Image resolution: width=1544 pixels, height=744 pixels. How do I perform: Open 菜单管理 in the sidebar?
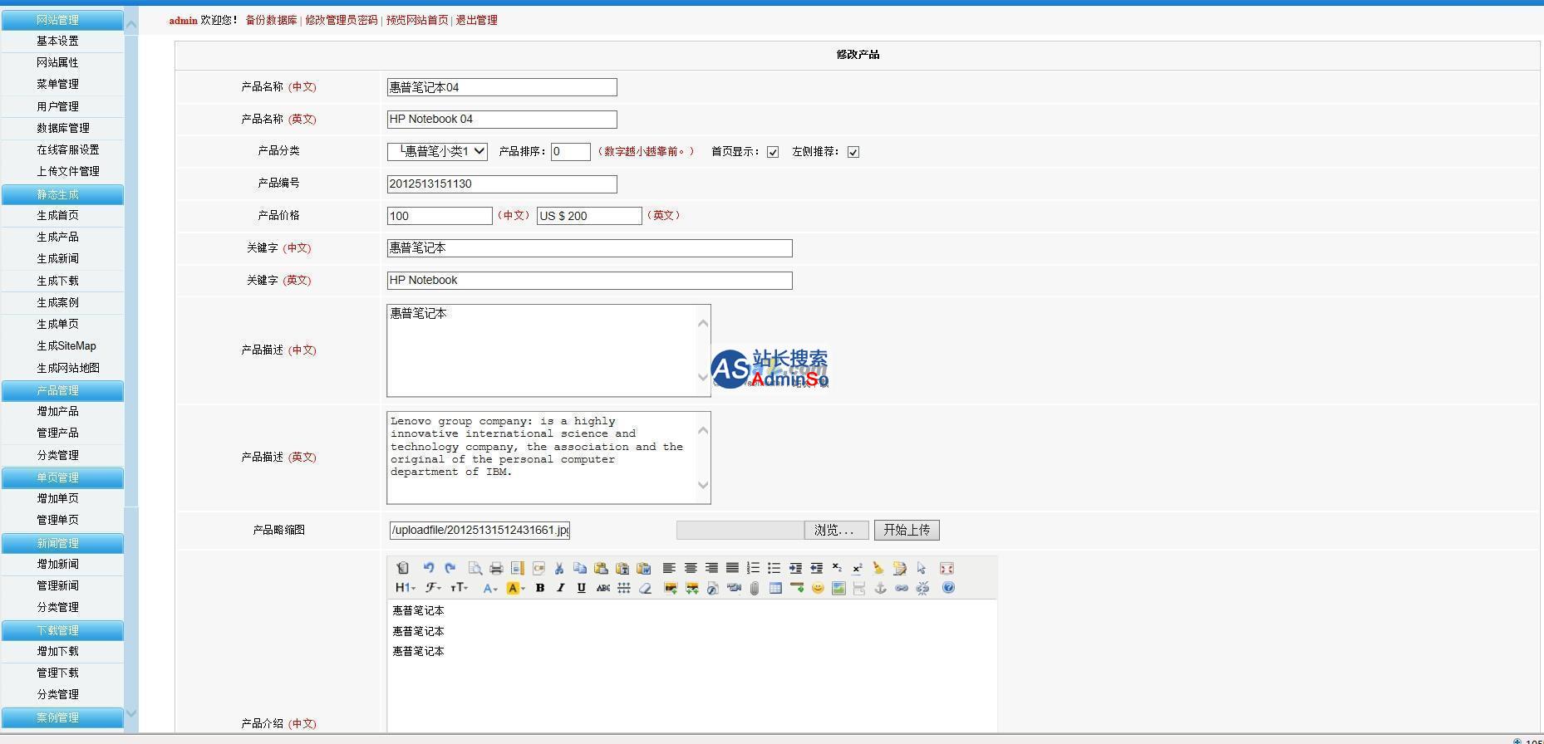pos(57,84)
